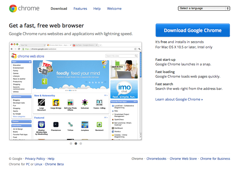Click the back arrow in pictured browser

pyautogui.click(x=12, y=49)
